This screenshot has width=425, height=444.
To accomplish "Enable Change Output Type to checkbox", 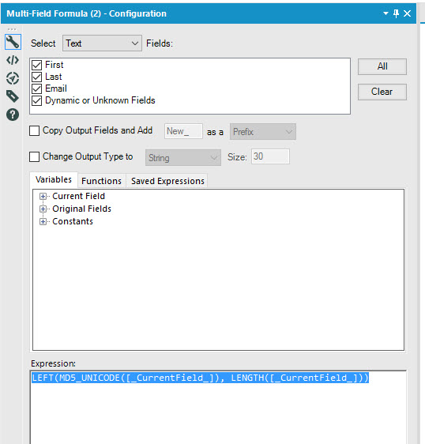I will click(x=34, y=156).
